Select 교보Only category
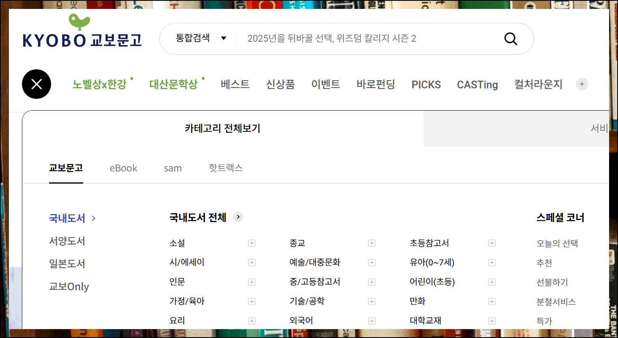 point(69,287)
